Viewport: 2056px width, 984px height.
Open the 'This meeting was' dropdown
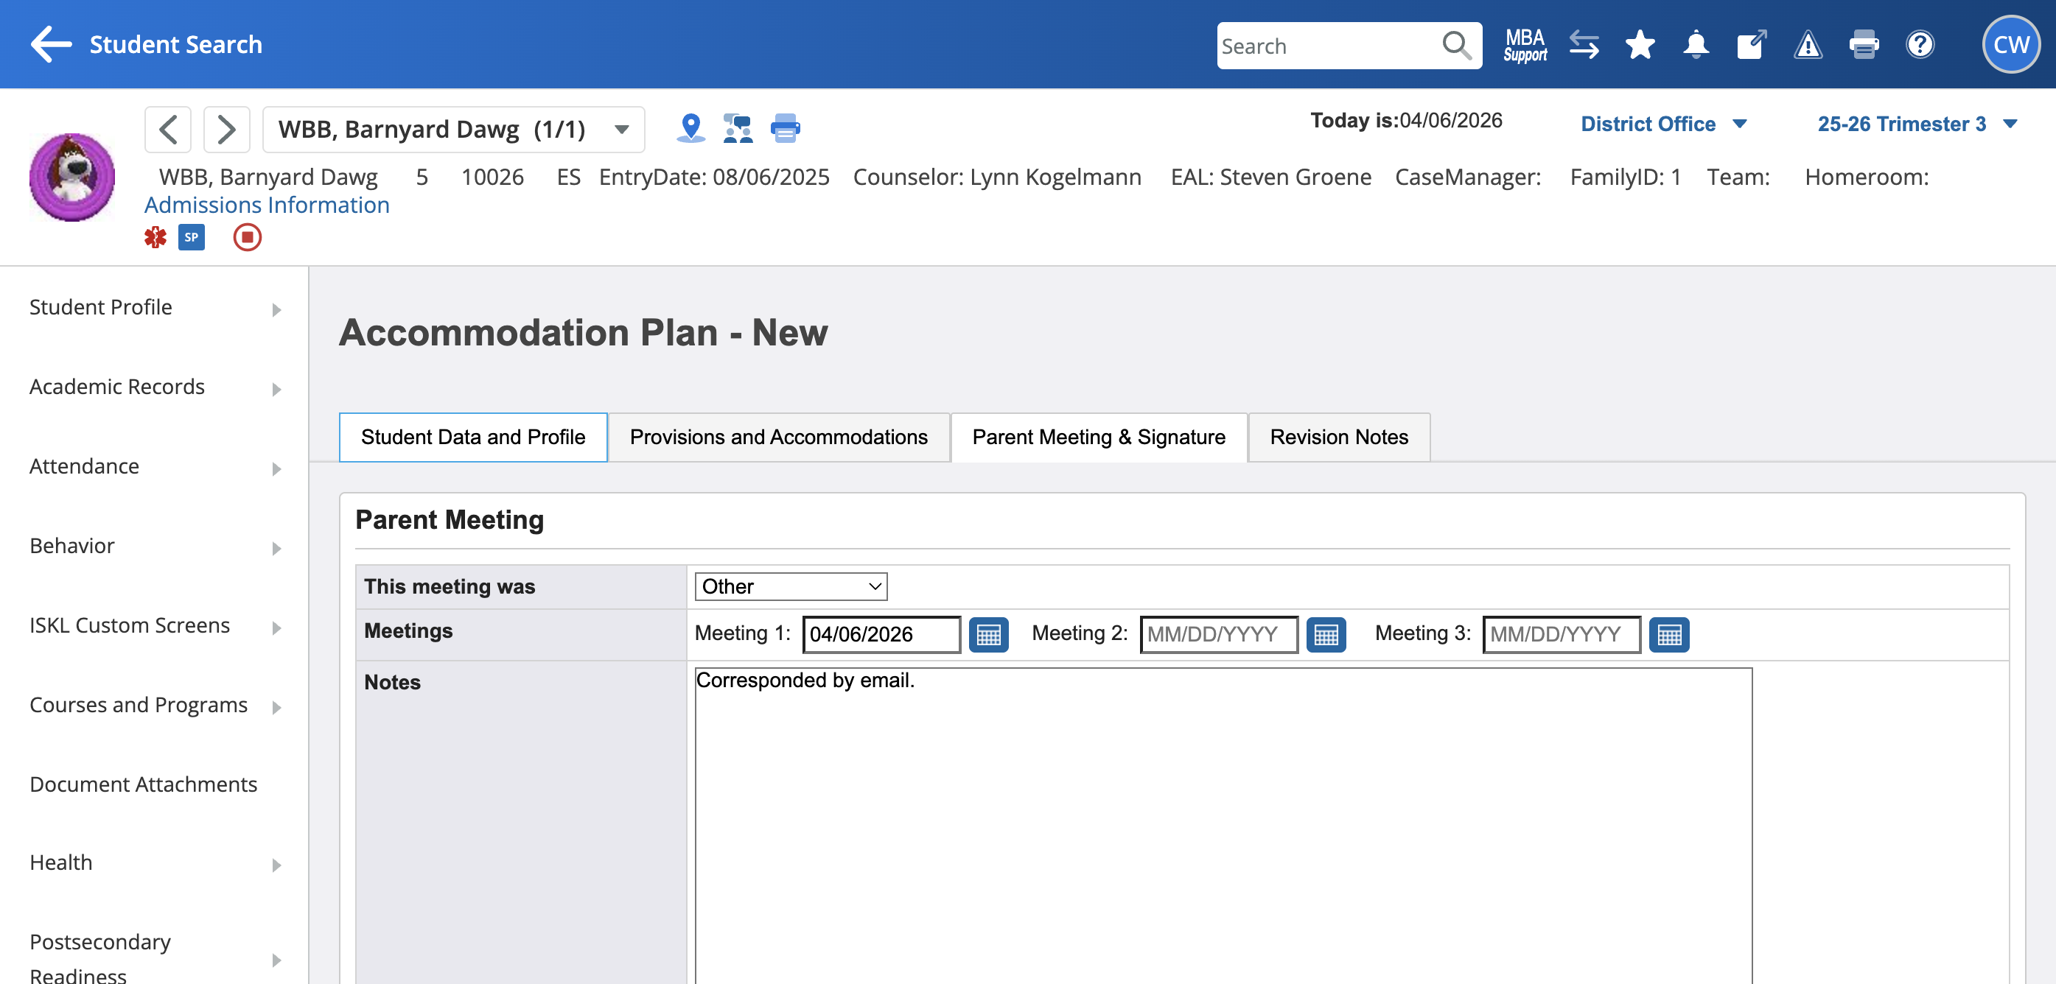point(790,587)
